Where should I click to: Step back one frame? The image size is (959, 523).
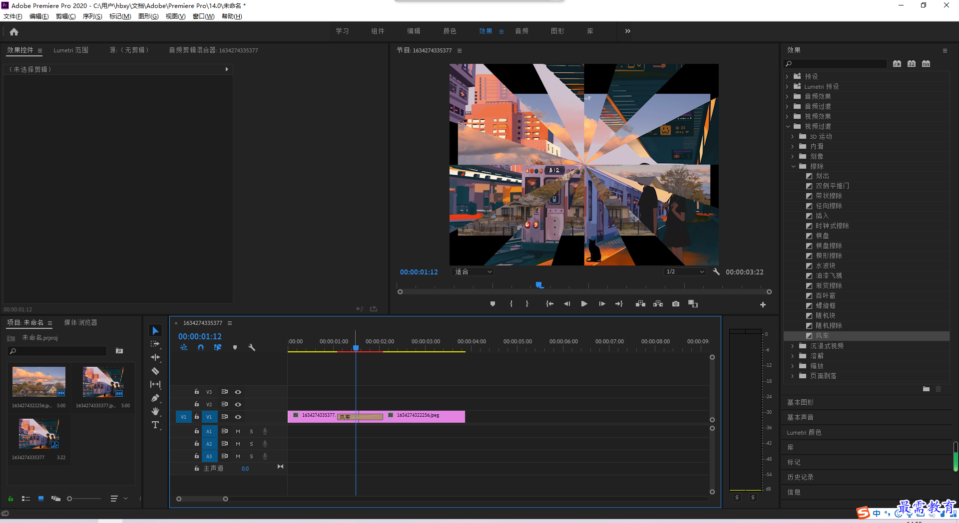[566, 304]
